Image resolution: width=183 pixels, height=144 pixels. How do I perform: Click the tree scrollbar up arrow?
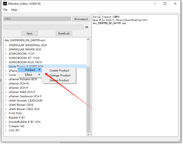click(x=88, y=39)
